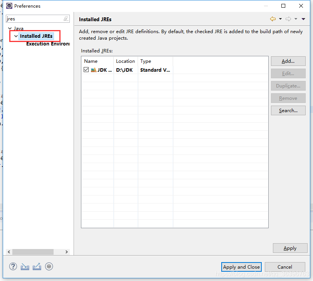
Task: Click the Location column header
Action: click(126, 61)
